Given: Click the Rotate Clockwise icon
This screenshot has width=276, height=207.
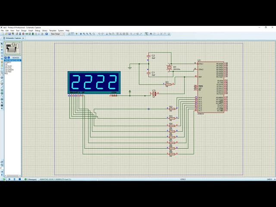Looking at the screenshot, I should tap(2, 162).
